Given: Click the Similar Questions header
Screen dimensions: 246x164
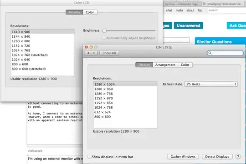Looking at the screenshot, I should [214, 42].
